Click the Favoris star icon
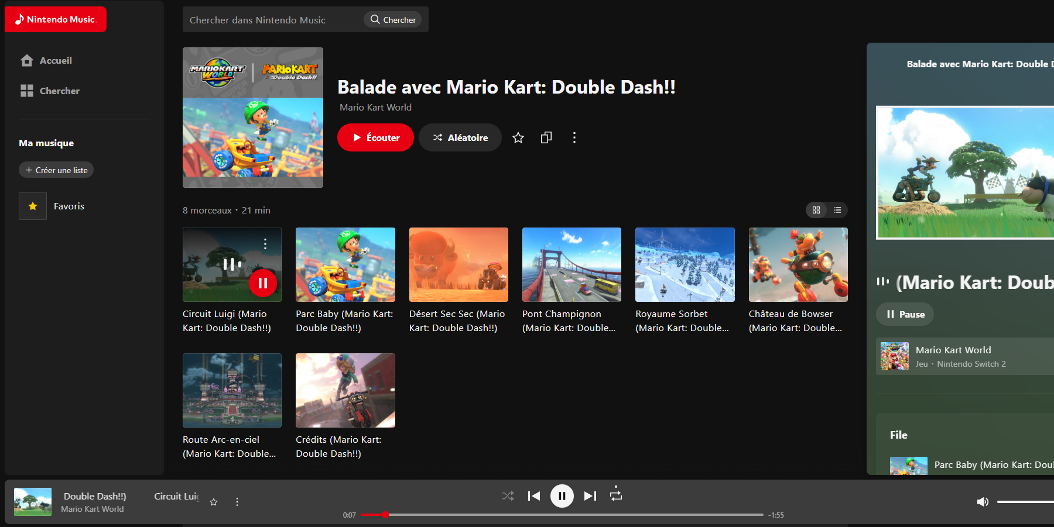The height and width of the screenshot is (527, 1054). (33, 206)
